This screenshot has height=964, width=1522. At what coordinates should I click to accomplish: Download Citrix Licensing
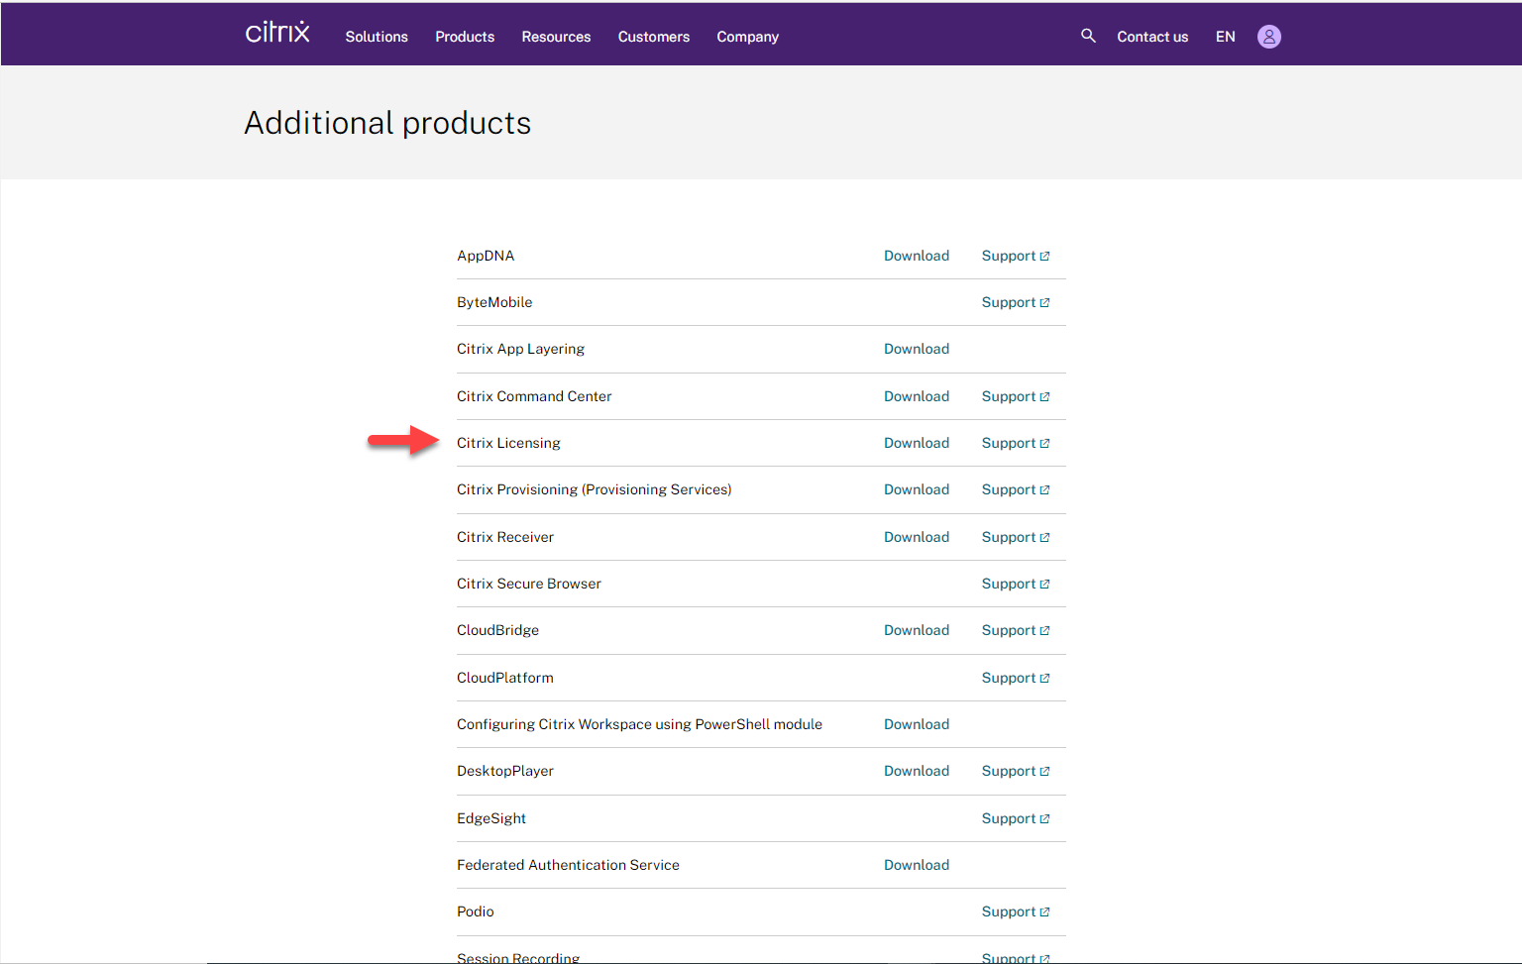coord(917,443)
